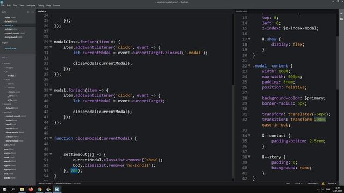Open Chrome from the taskbar

(39, 189)
